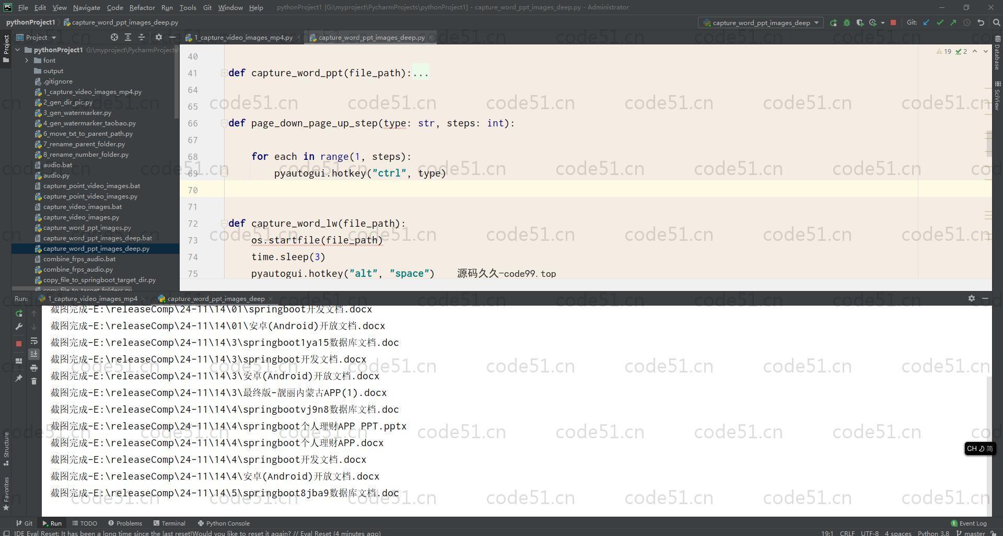Open run configuration wrench icon

coord(19,327)
